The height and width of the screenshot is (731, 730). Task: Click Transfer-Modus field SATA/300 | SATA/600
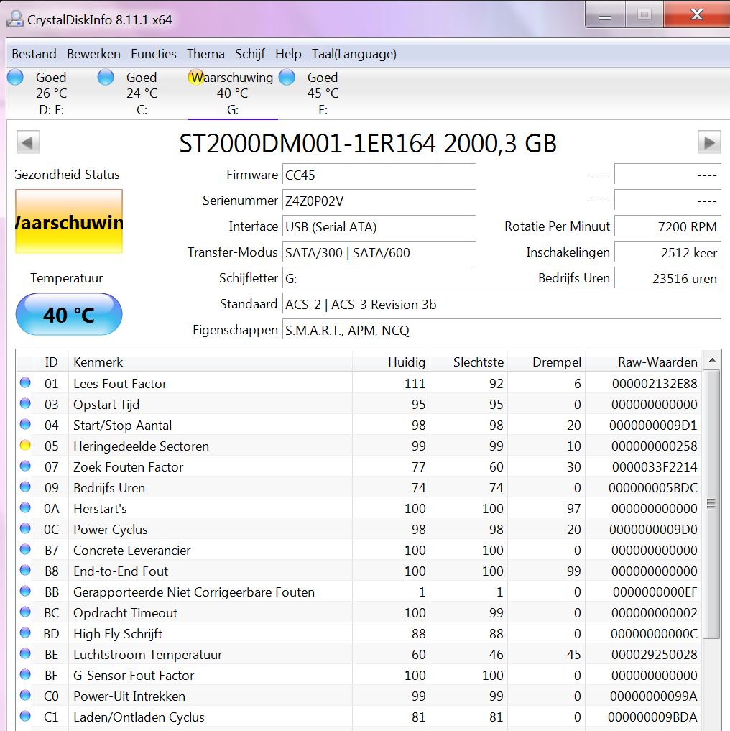379,253
